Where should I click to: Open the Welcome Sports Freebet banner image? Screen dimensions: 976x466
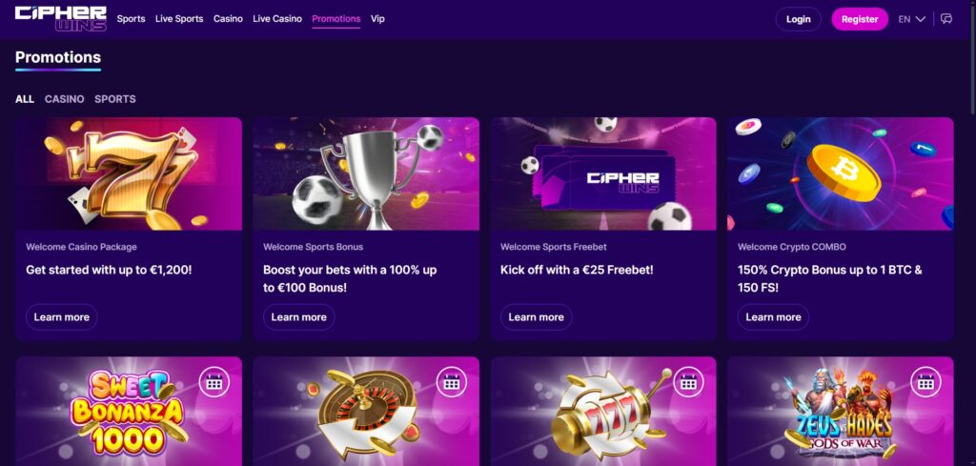click(x=603, y=173)
